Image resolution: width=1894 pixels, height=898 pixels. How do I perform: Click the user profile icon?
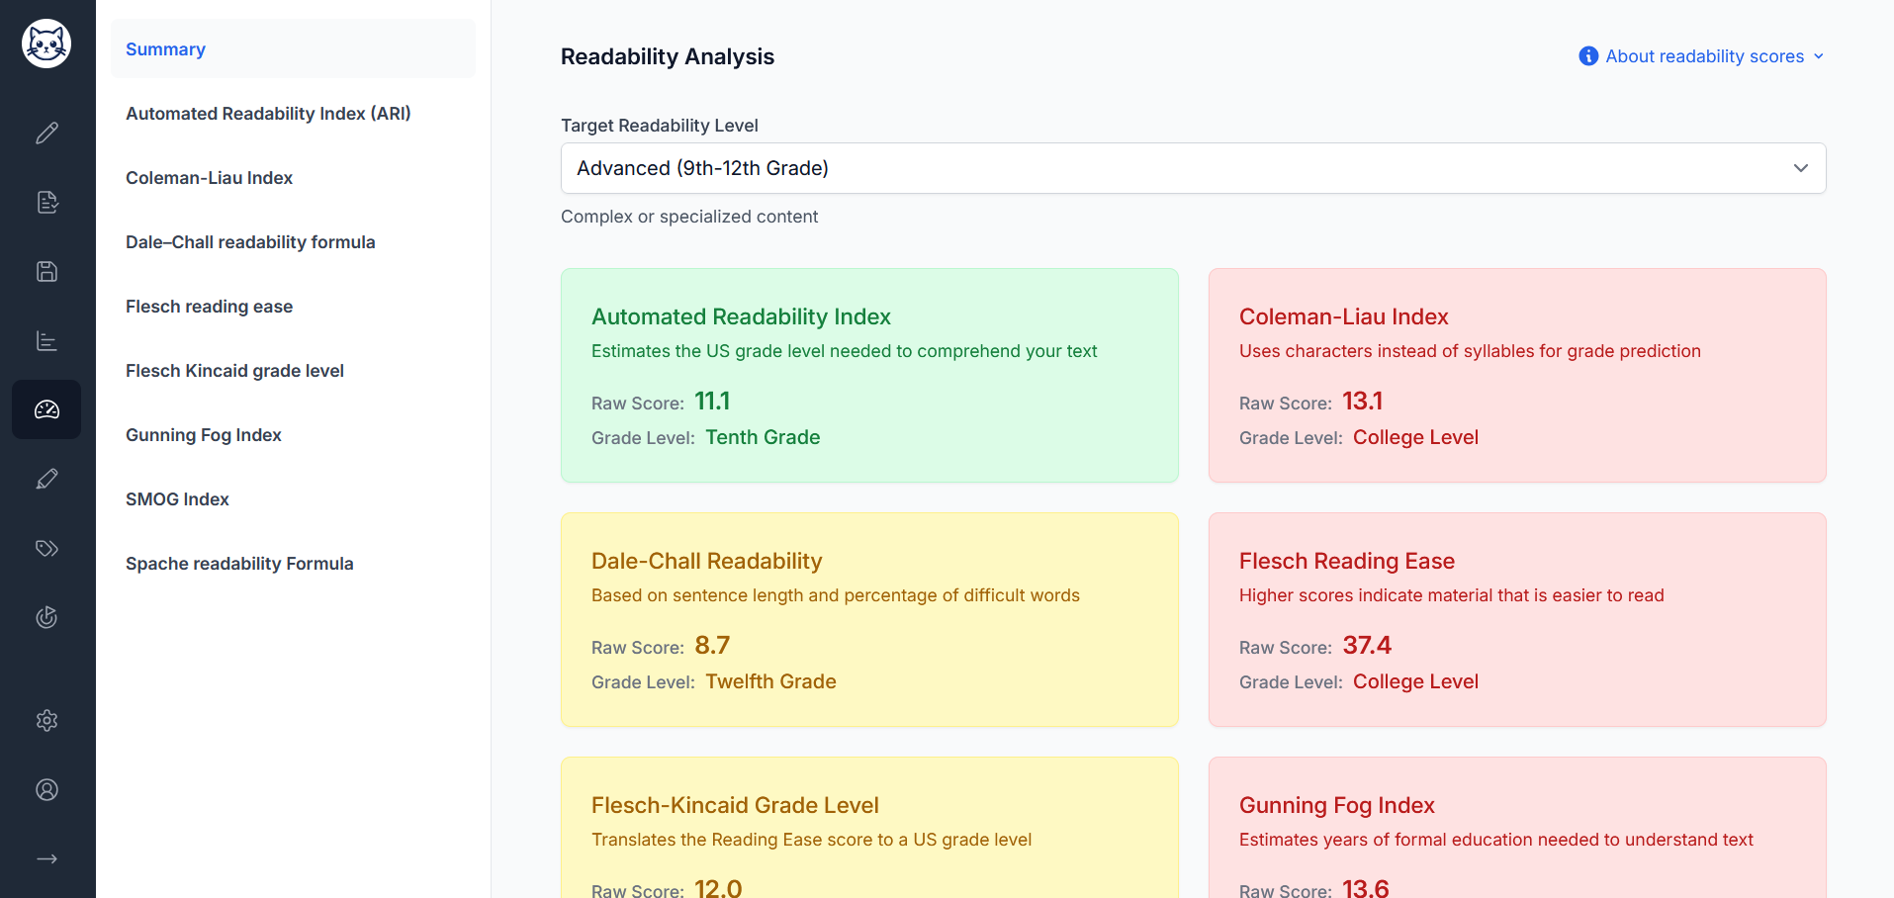[x=45, y=789]
